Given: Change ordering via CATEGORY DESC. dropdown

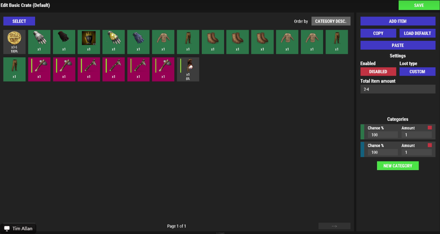Looking at the screenshot, I should point(331,21).
